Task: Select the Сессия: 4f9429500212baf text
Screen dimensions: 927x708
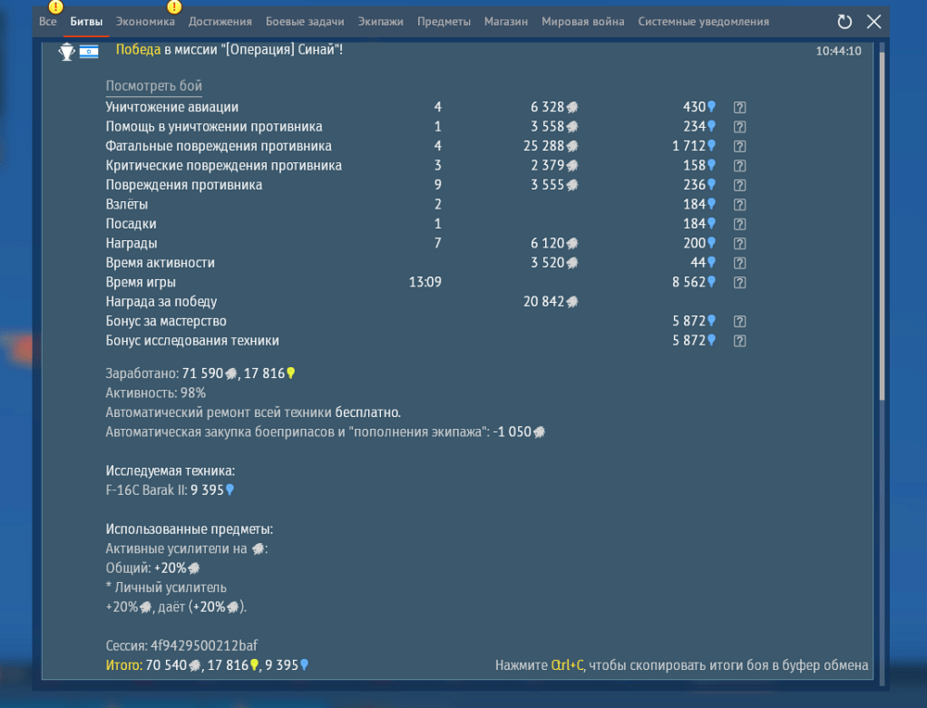Action: pyautogui.click(x=182, y=645)
